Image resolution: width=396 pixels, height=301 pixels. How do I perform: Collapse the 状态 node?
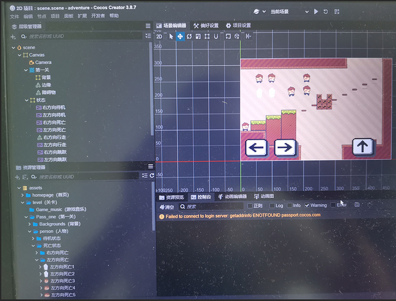pos(26,101)
